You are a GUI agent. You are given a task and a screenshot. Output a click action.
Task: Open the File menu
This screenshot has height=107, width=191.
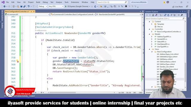(7, 2)
